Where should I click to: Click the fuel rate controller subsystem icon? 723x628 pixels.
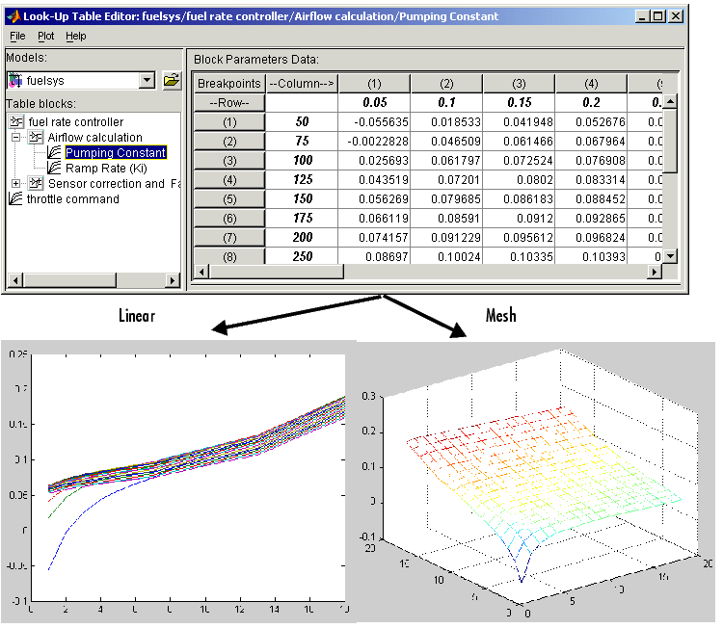pos(16,121)
